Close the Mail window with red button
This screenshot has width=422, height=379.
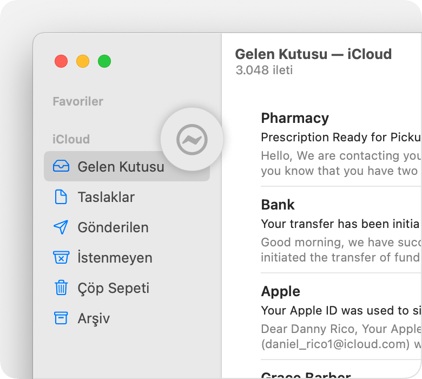click(x=61, y=61)
